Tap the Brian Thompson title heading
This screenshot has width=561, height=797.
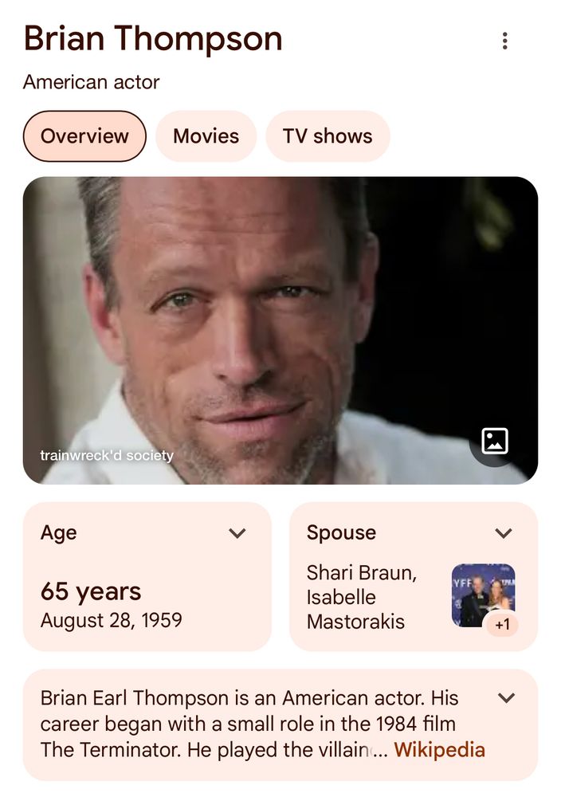tap(152, 38)
